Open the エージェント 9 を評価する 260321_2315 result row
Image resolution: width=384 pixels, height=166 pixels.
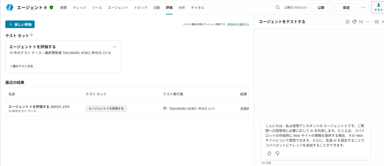(x=39, y=107)
